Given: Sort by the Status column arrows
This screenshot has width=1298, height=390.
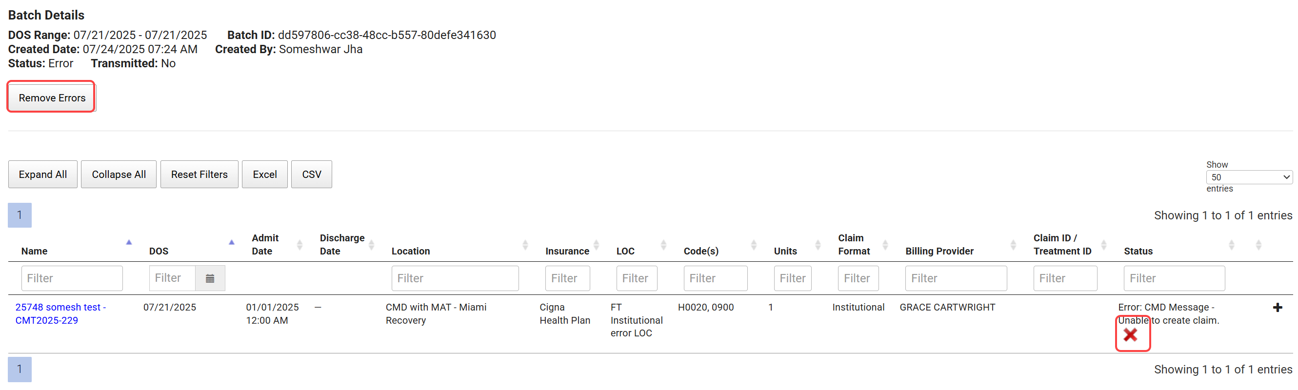Looking at the screenshot, I should tap(1231, 245).
